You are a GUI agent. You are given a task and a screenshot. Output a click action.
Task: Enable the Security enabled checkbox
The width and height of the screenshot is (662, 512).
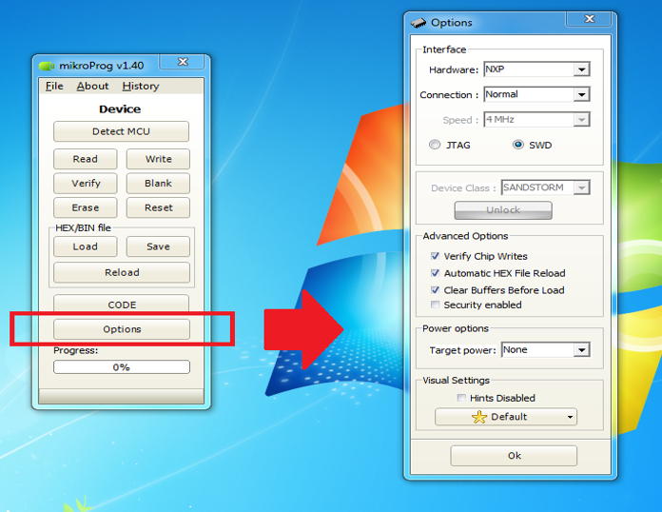[x=435, y=305]
